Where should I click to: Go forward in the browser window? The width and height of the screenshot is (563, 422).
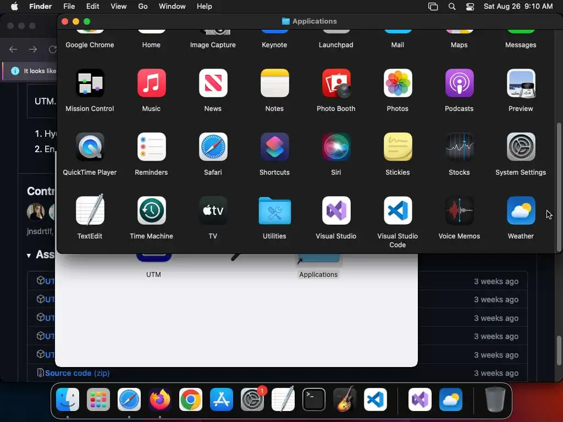pyautogui.click(x=33, y=49)
